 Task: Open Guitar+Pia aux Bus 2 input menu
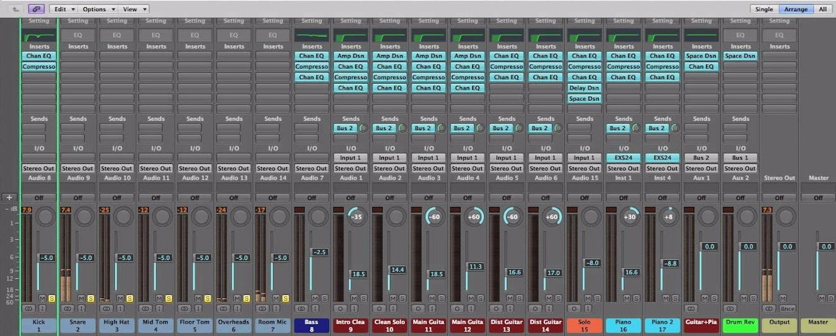coord(701,158)
